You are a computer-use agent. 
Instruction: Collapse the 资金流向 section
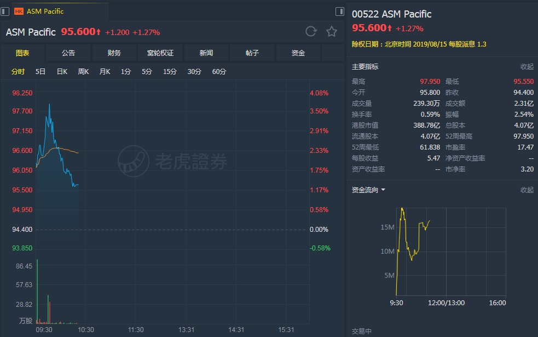click(527, 190)
